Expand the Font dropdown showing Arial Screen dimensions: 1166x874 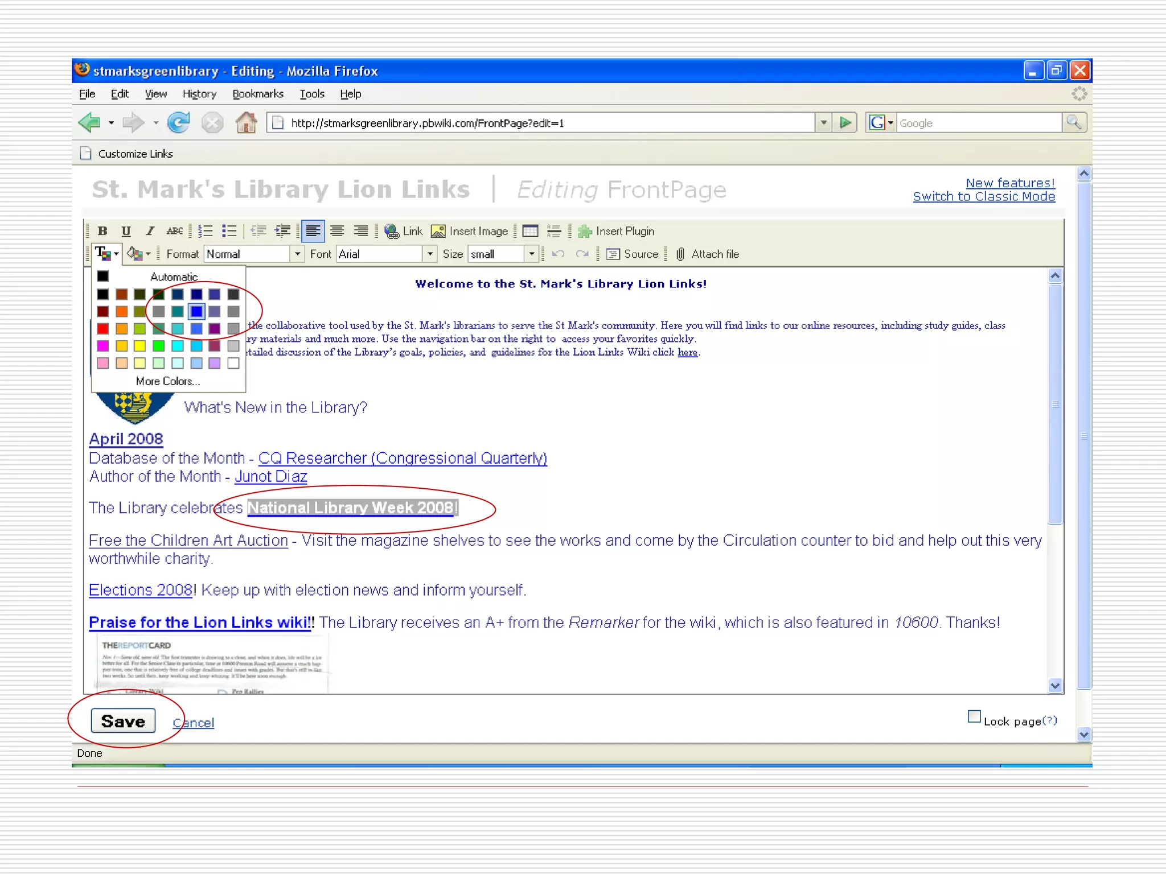click(430, 254)
